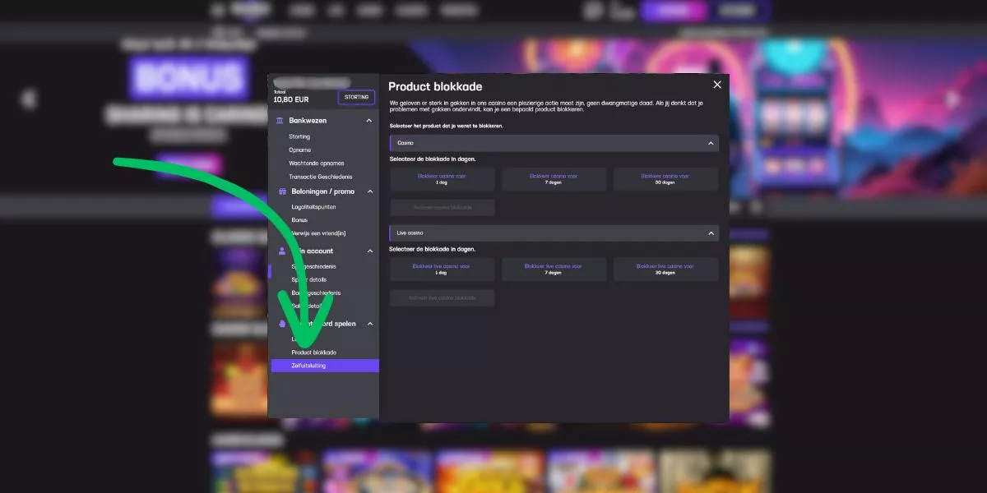This screenshot has height=493, width=987.
Task: Open Transactie Geschiedenis
Action: [x=321, y=177]
